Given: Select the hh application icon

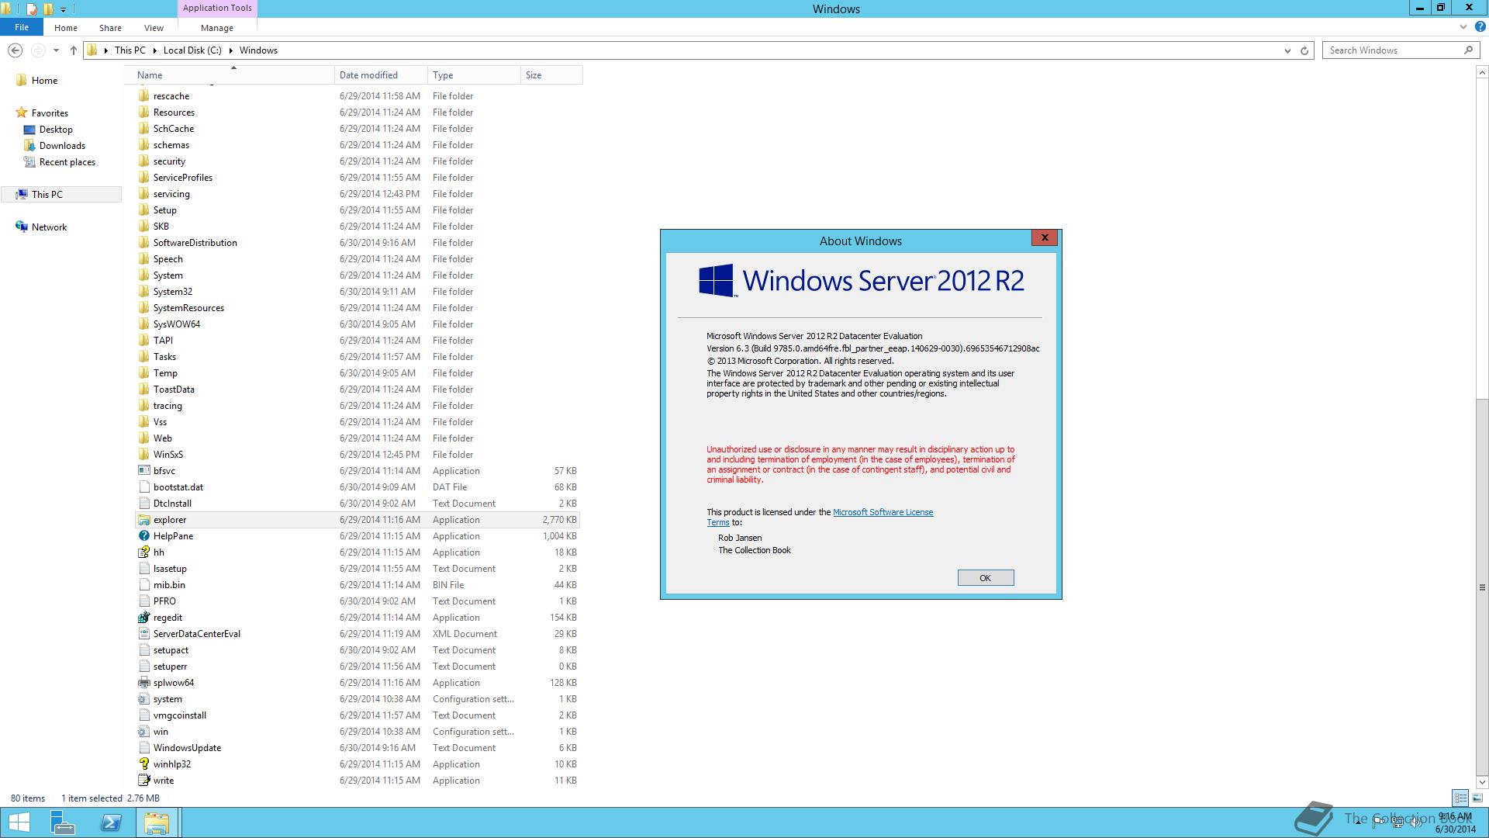Looking at the screenshot, I should tap(143, 552).
